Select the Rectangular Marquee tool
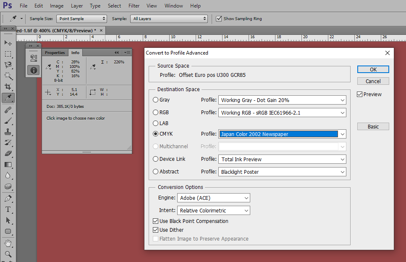Image resolution: width=406 pixels, height=262 pixels. tap(8, 54)
